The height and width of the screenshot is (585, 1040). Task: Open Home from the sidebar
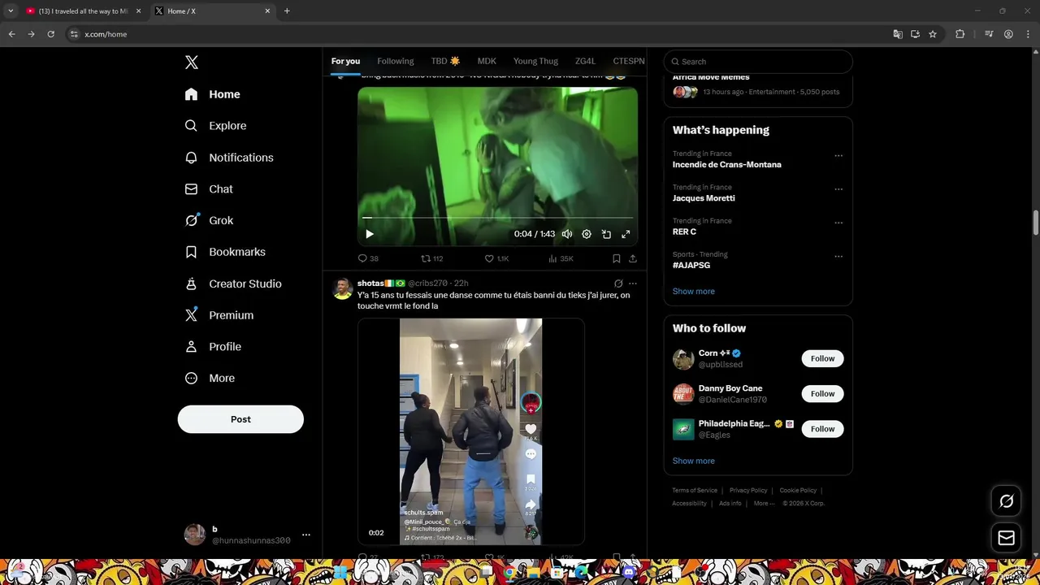pos(213,94)
